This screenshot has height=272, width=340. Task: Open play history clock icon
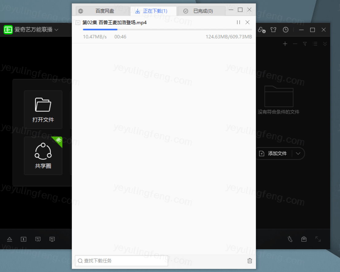286,30
